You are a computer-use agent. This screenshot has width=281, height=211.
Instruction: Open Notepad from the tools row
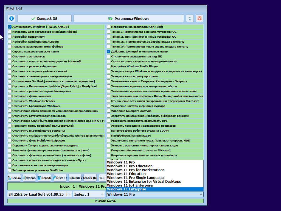(x=29, y=178)
